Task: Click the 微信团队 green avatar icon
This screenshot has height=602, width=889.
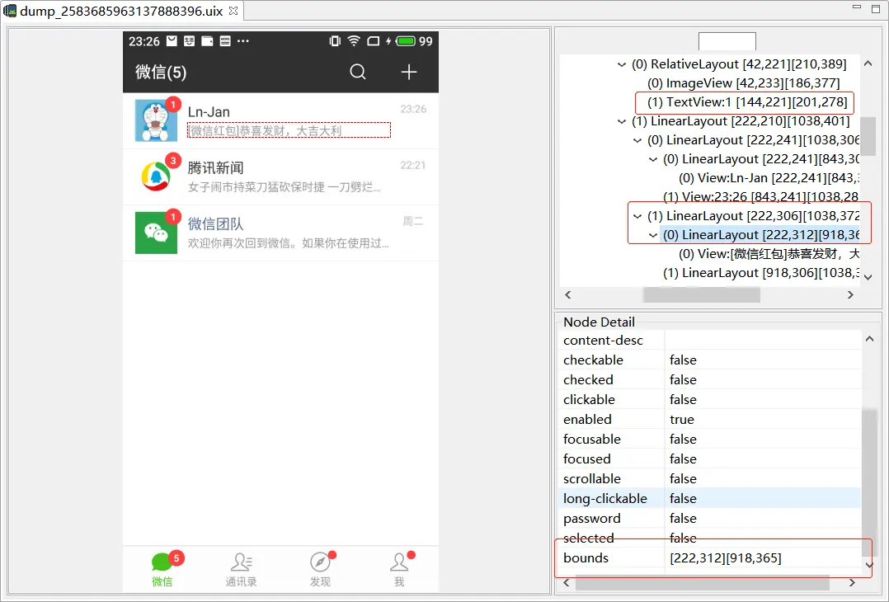Action: point(156,233)
